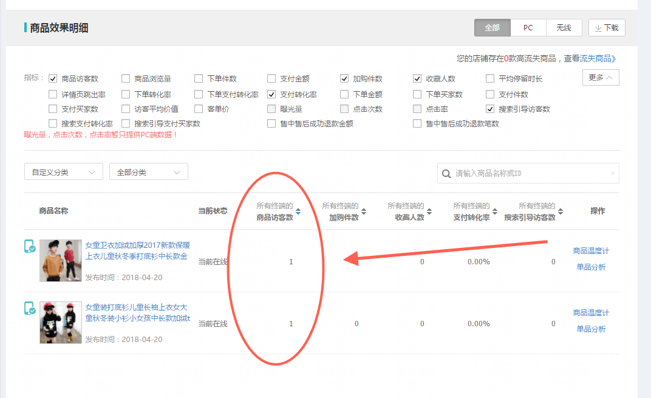This screenshot has height=398, width=651.
Task: Switch to the PC tab
Action: pos(528,27)
